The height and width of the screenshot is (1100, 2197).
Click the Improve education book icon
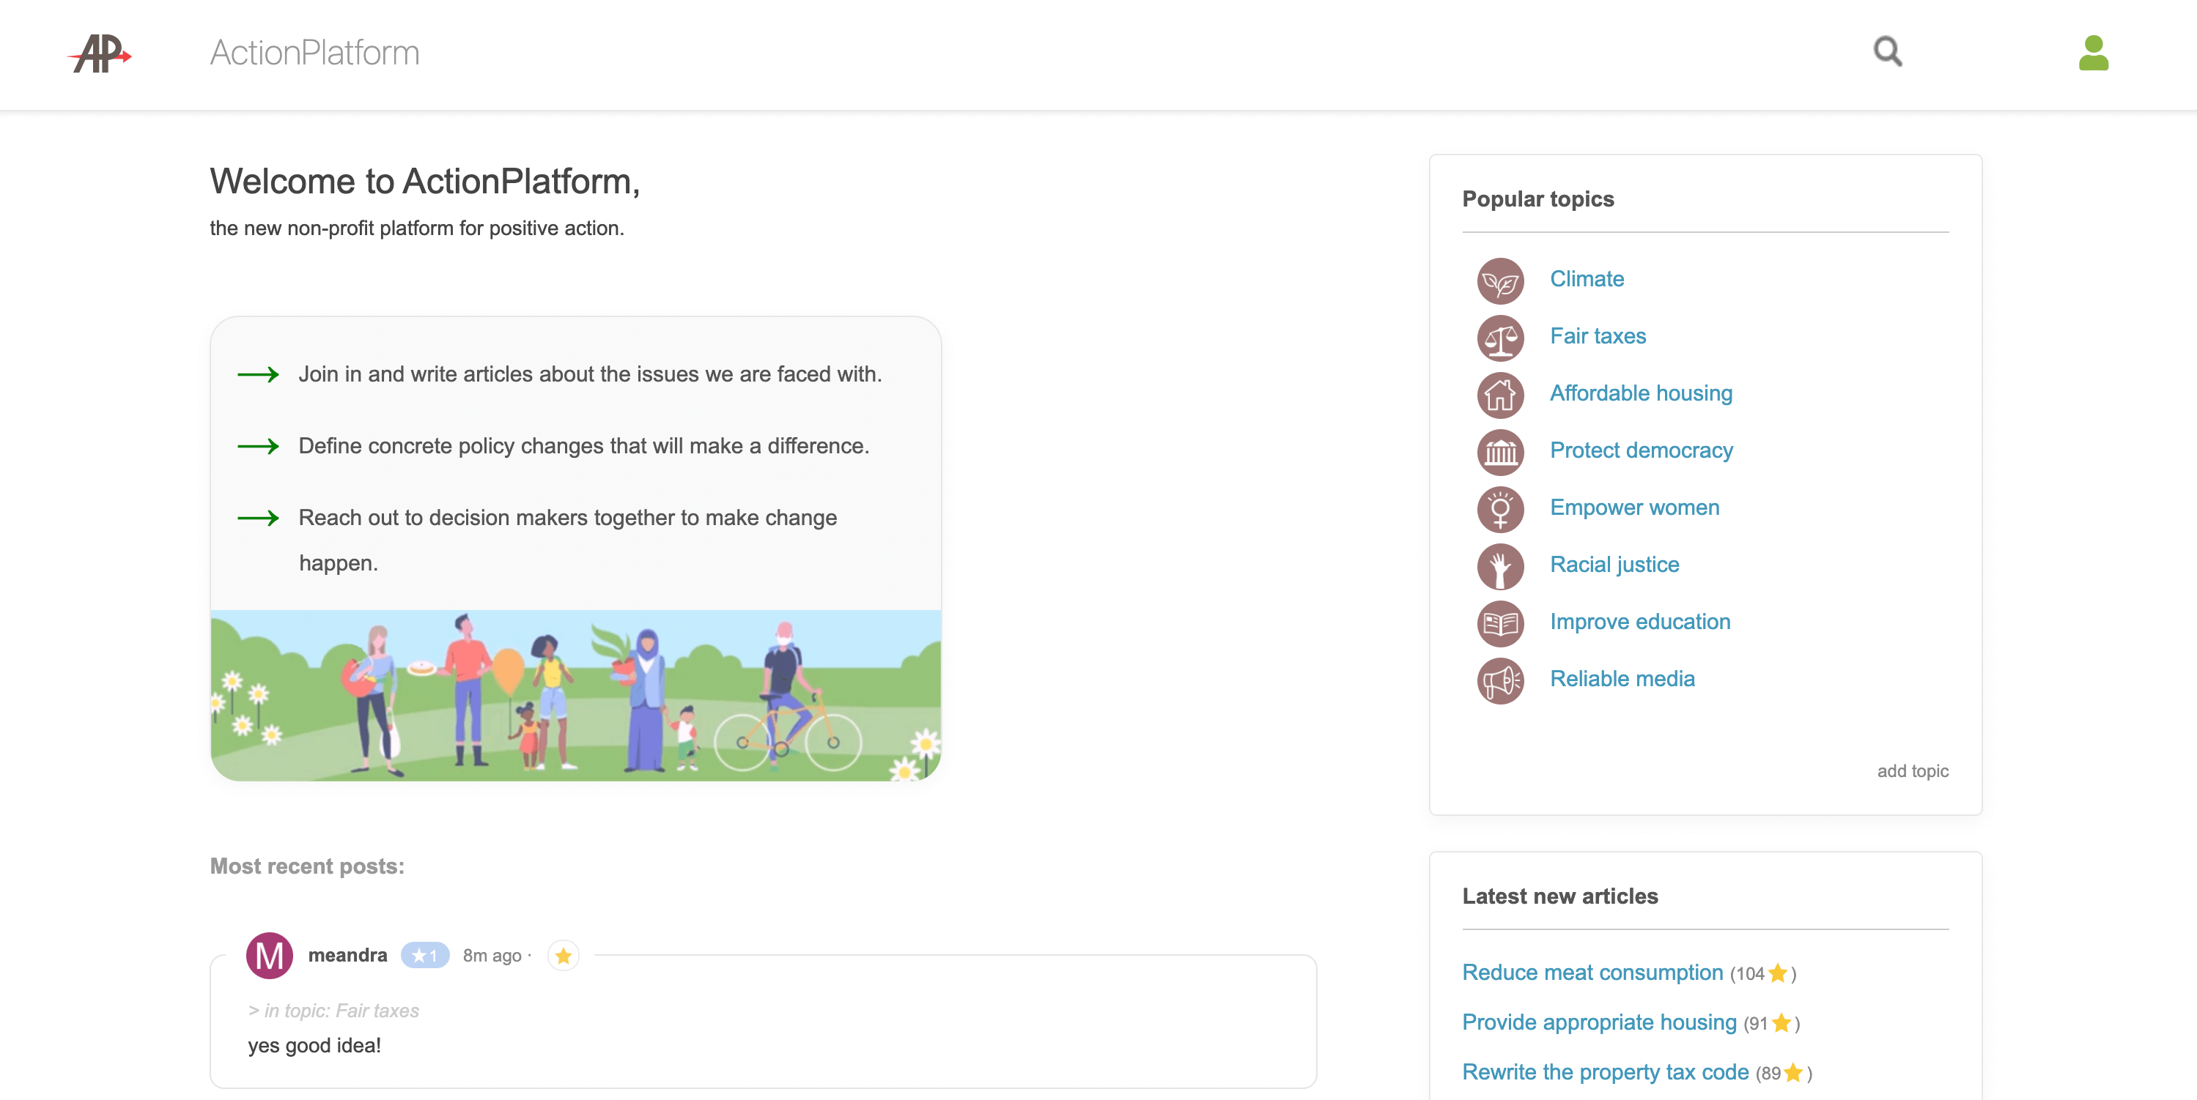1500,623
